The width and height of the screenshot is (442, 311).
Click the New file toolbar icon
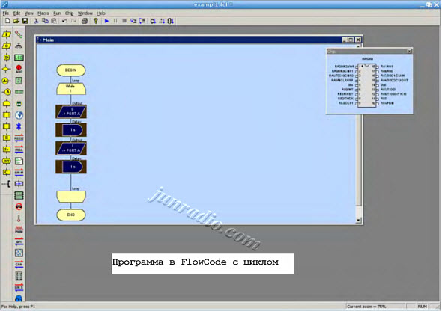(7, 21)
